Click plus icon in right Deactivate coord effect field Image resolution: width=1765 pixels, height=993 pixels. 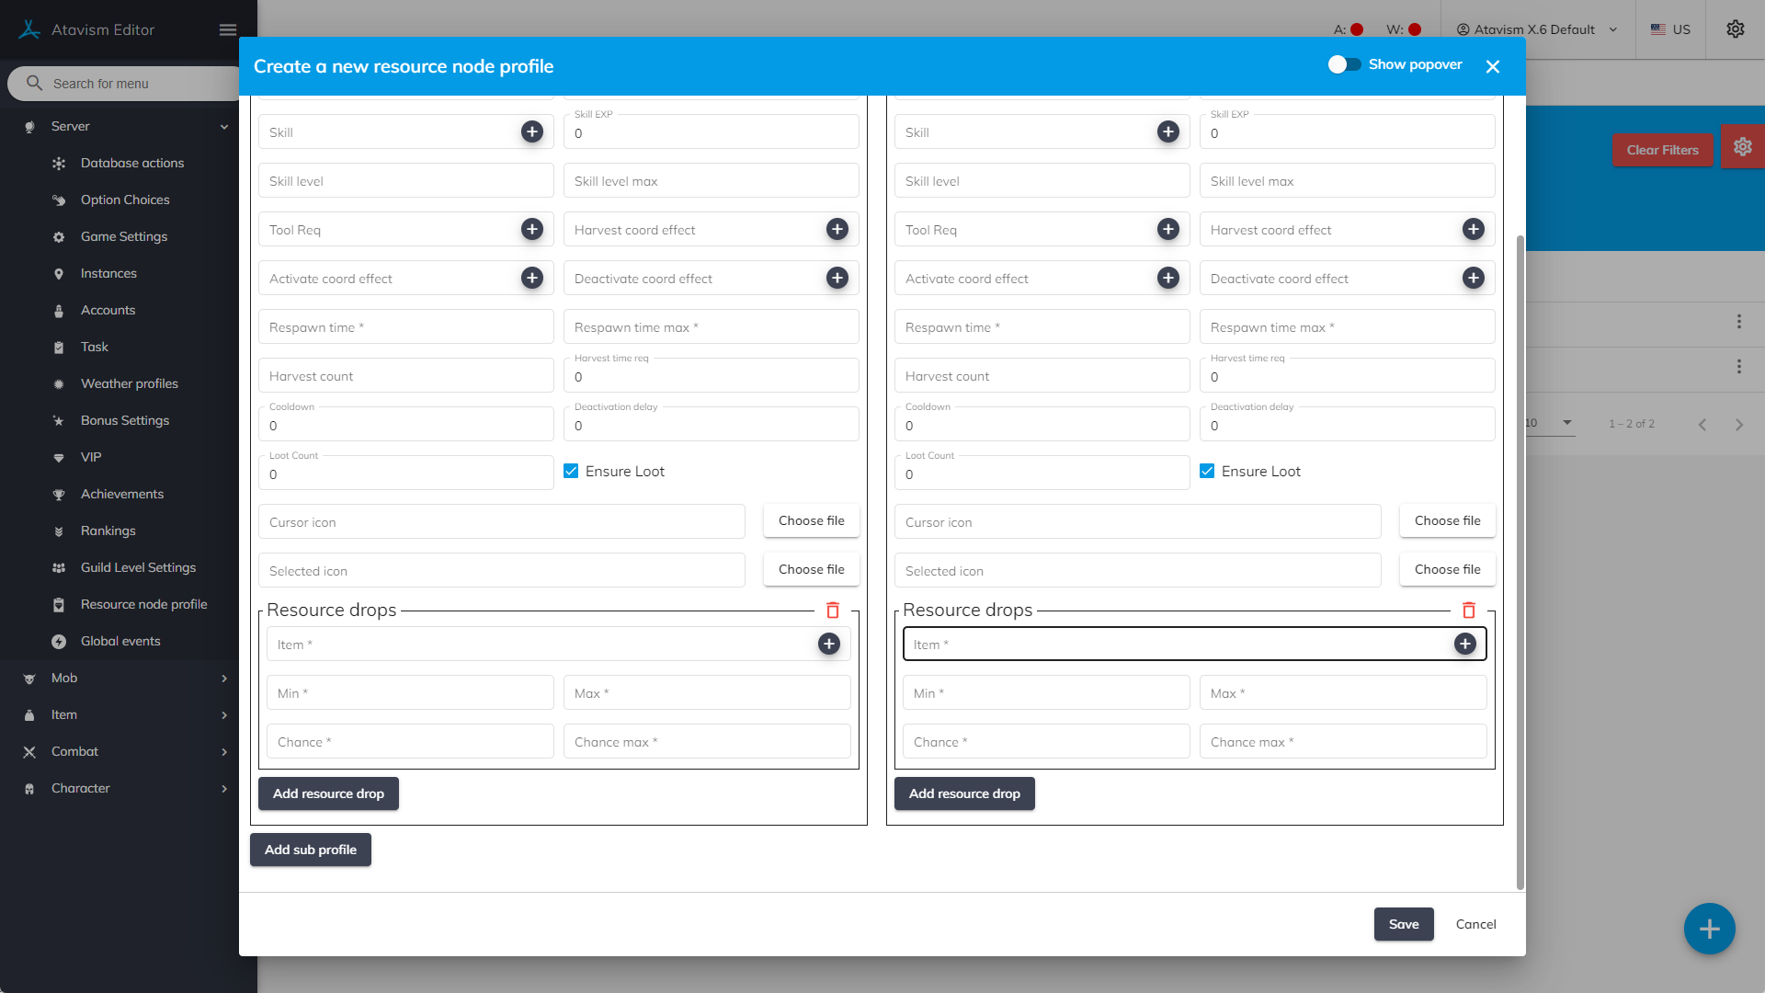[1474, 278]
